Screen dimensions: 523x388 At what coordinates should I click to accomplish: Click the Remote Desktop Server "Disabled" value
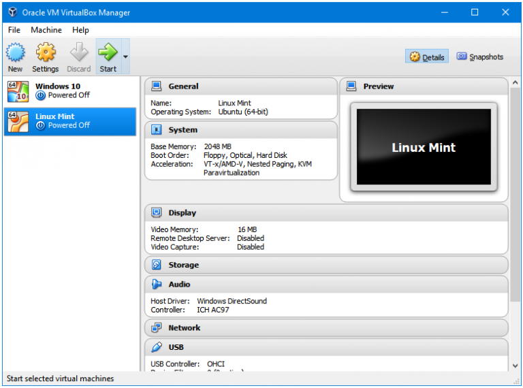click(251, 238)
